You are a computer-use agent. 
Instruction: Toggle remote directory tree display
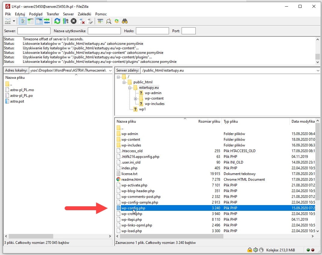pyautogui.click(x=38, y=21)
